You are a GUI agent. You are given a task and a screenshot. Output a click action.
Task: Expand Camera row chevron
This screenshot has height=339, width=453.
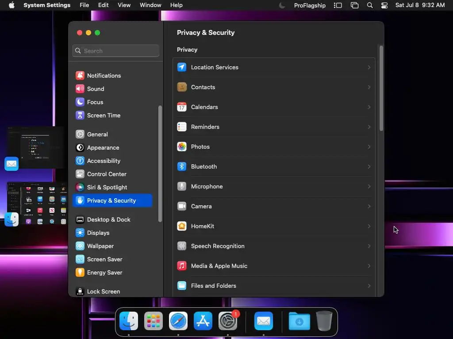click(369, 207)
